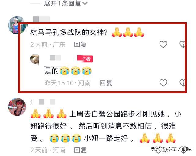196x156 pixels.
Task: Tap the 上周去白鹭公园跑步 comment body
Action: [x=106, y=126]
